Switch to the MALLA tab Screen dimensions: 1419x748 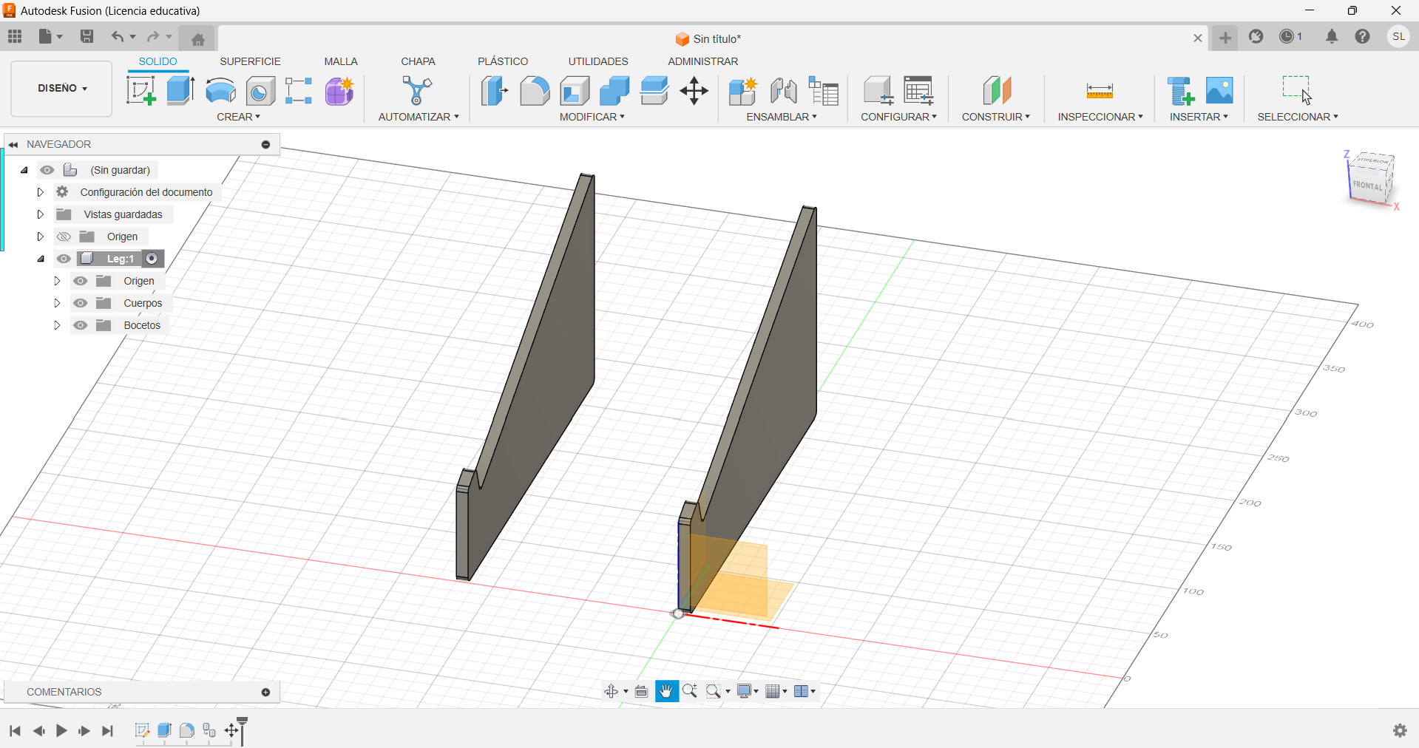coord(341,61)
